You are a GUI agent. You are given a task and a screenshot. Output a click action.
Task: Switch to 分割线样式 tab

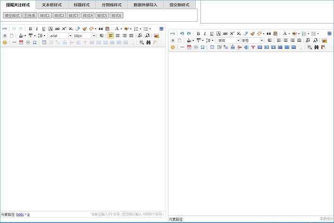[111, 5]
